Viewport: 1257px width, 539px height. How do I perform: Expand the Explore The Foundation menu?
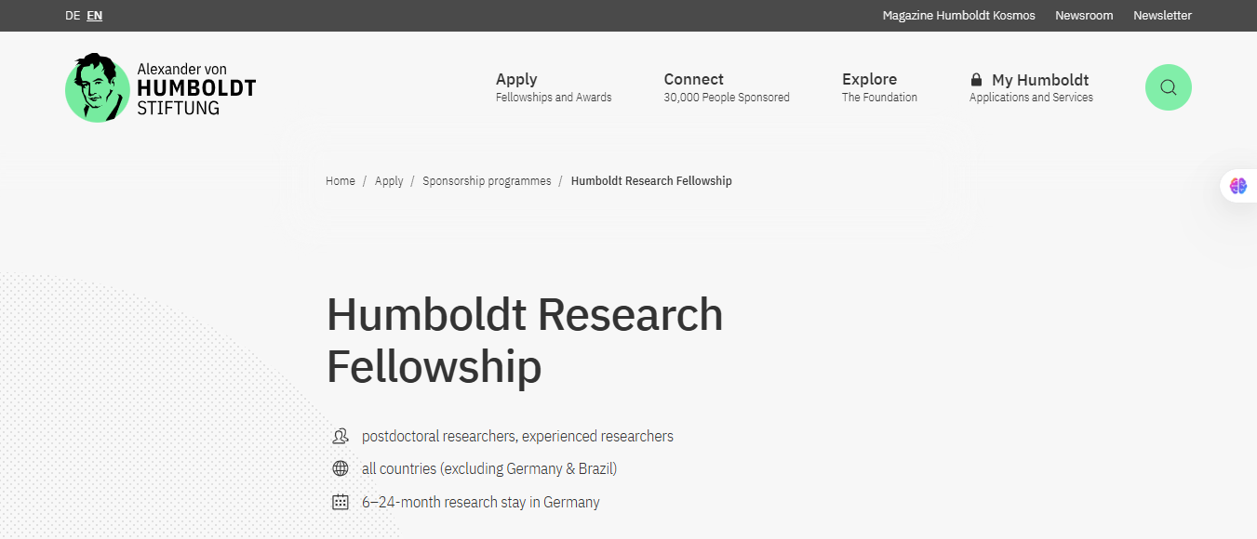tap(879, 87)
